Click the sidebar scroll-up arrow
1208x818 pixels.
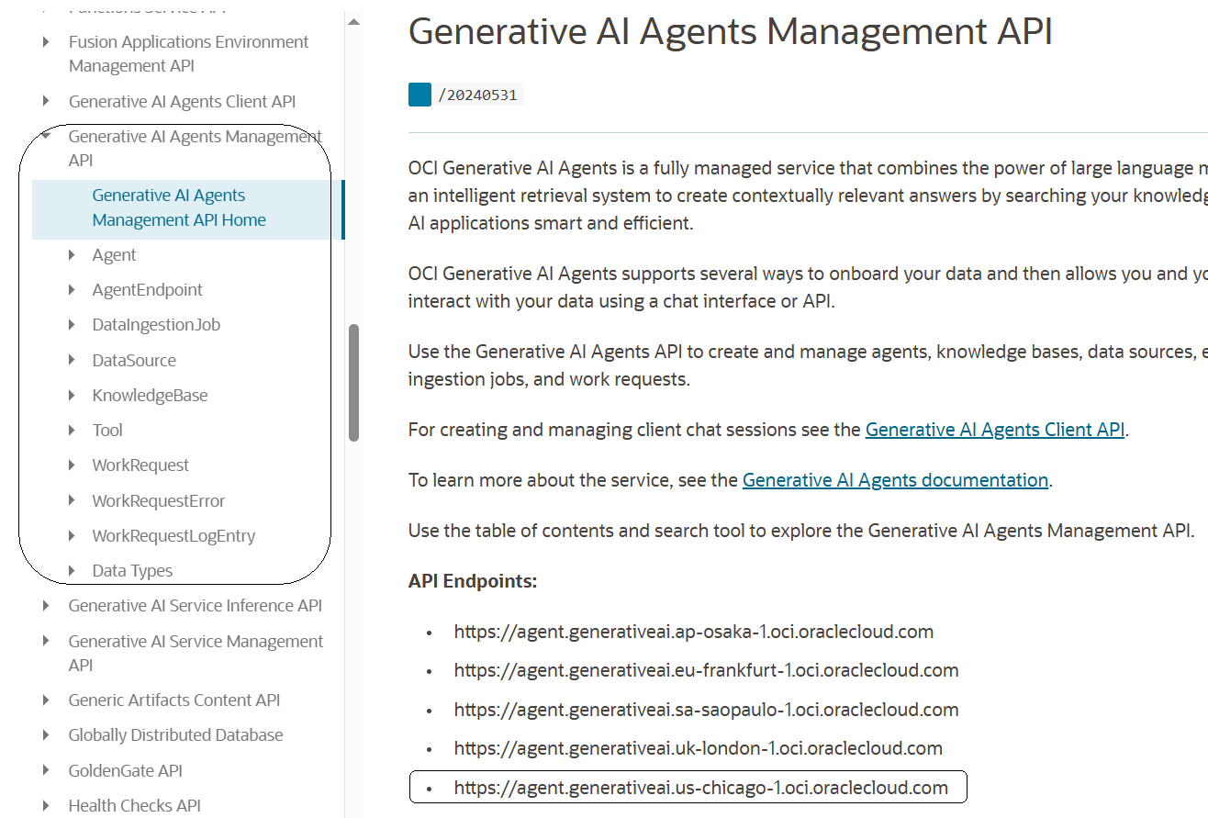coord(354,22)
